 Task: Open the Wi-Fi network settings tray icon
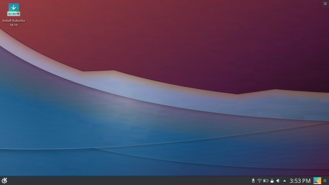click(259, 180)
